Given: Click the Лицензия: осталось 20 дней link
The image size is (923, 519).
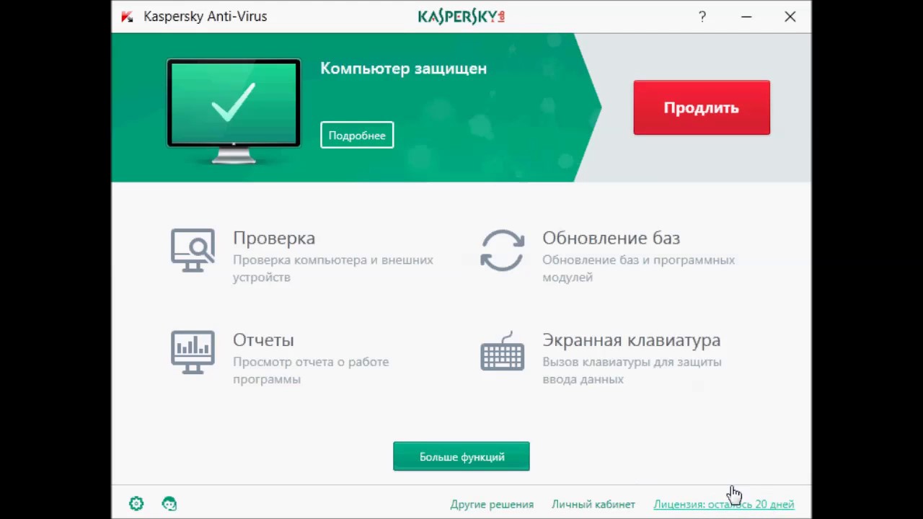Looking at the screenshot, I should click(724, 505).
